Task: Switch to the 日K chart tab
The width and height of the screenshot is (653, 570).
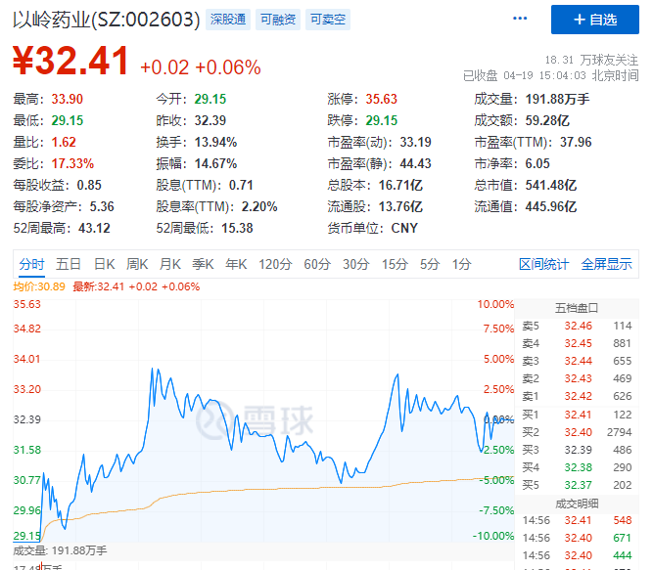Action: point(104,264)
